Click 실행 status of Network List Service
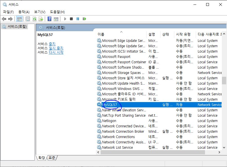The width and height of the screenshot is (227, 167). pos(167,147)
